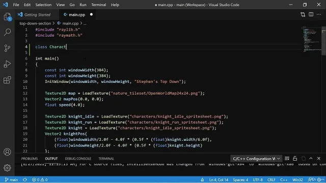326x183 pixels.
Task: Open the C/C++ Configuration output channel dropdown
Action: click(x=256, y=159)
